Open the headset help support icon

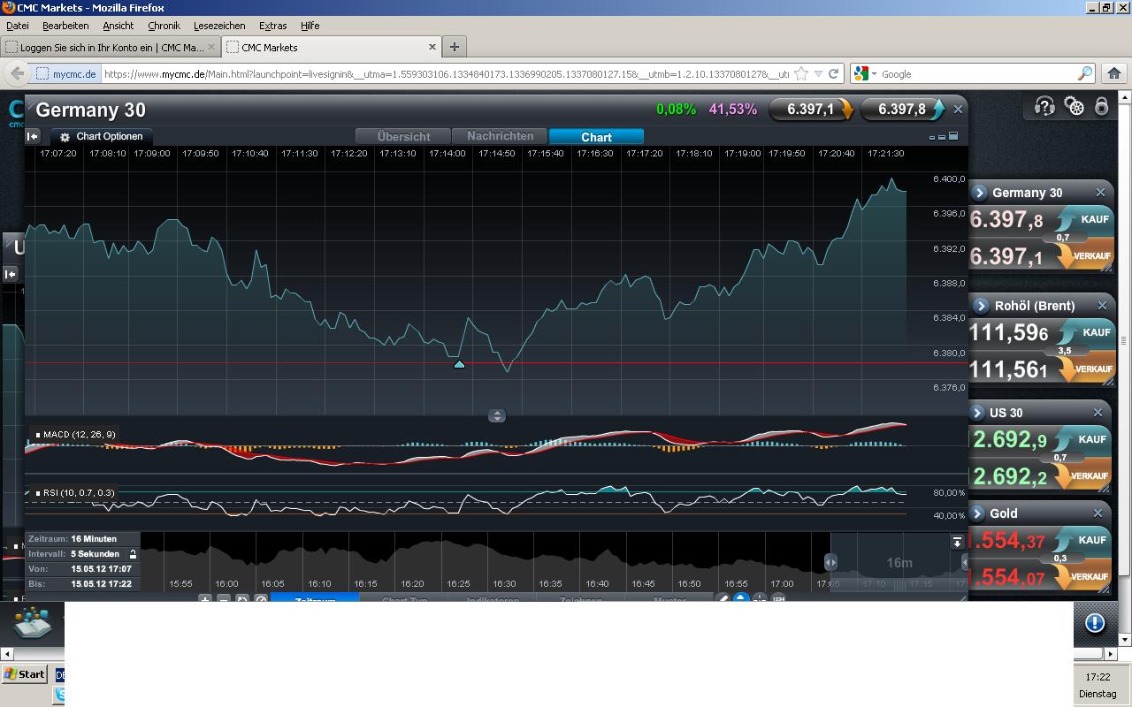[1044, 107]
